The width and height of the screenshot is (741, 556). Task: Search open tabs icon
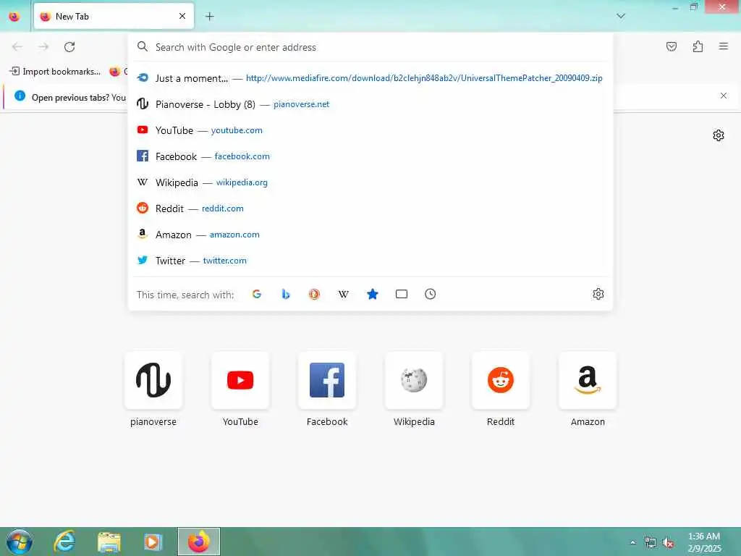[x=401, y=294]
